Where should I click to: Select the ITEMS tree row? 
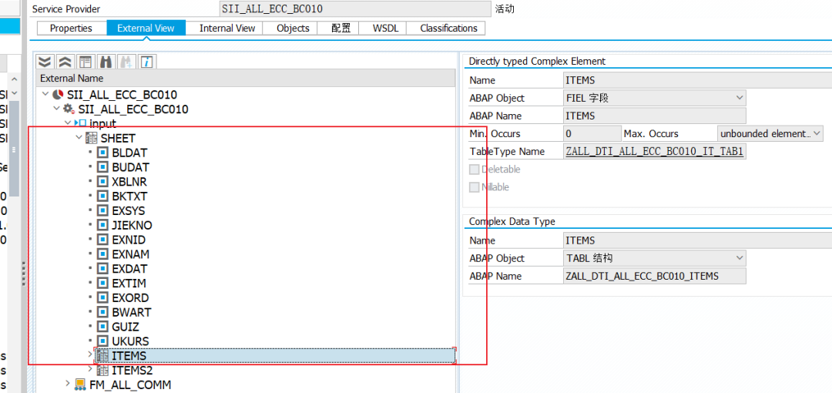click(x=275, y=355)
